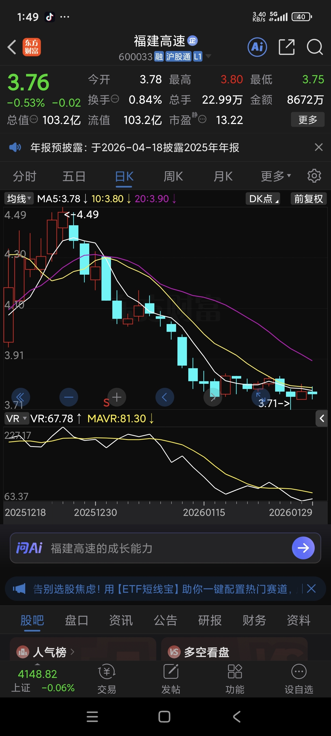This screenshot has width=331, height=736.
Task: Tap the 沪股通 badge
Action: point(178,56)
